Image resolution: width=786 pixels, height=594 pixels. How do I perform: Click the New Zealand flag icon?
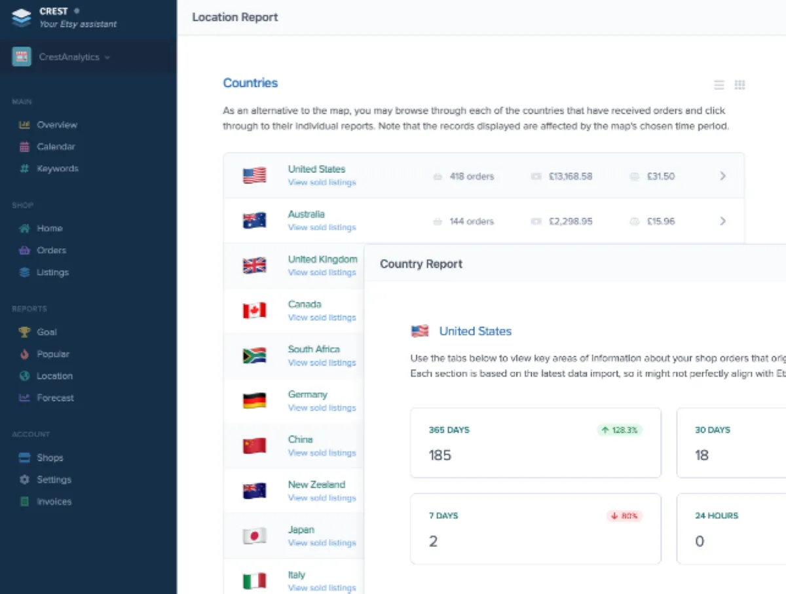(254, 491)
